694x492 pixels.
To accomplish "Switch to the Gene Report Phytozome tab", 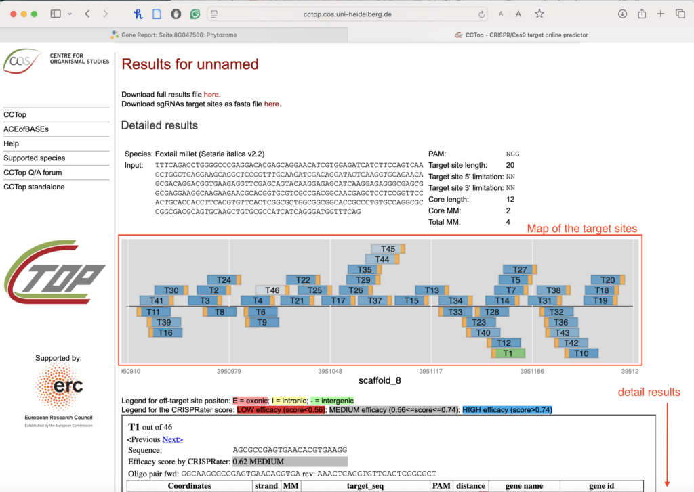I will (x=173, y=35).
